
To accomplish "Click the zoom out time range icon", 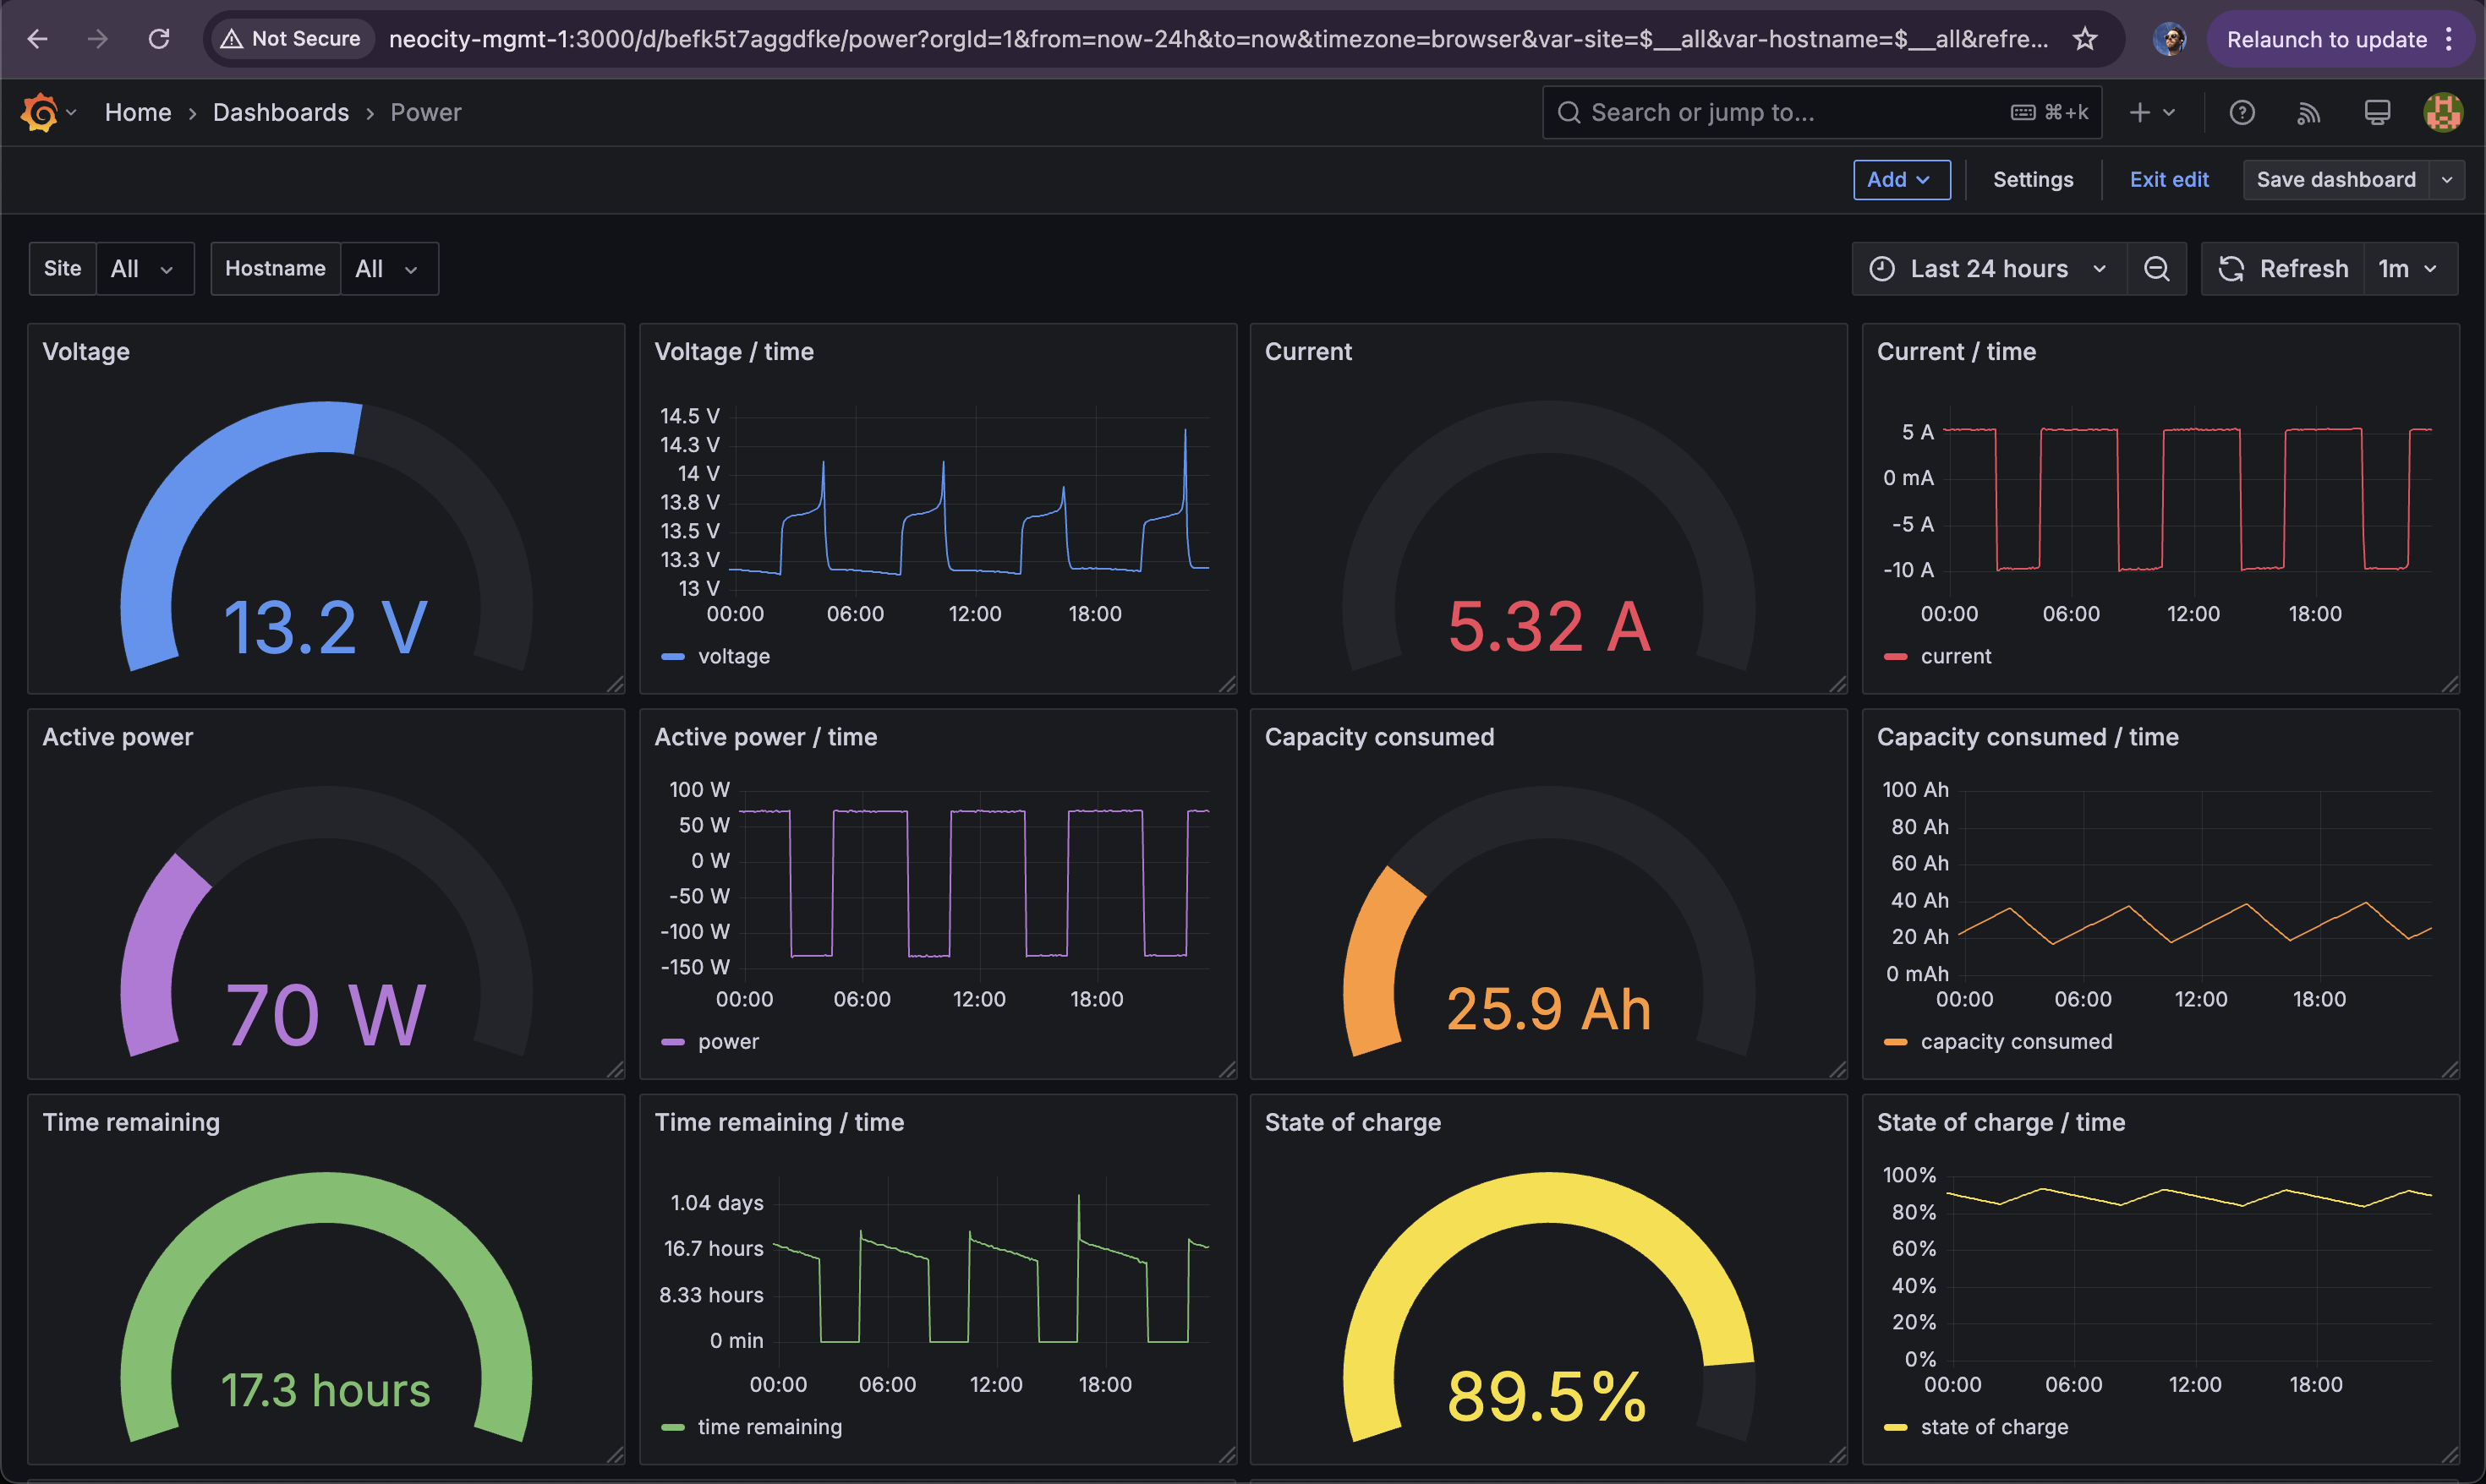I will 2157,268.
